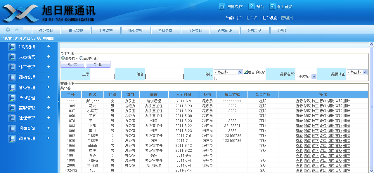Click the 组织结构 sidebar document icon
Viewport: 374px width, 173px height.
(x=12, y=47)
